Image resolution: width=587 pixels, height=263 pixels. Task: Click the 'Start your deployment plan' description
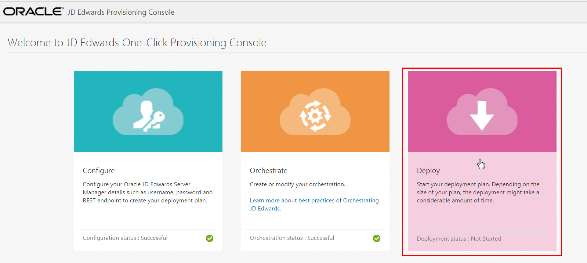(478, 192)
